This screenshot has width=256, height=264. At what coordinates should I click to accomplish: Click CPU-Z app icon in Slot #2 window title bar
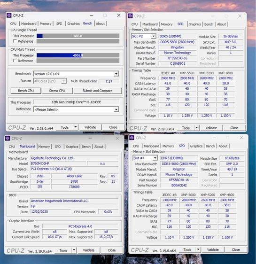130,16
